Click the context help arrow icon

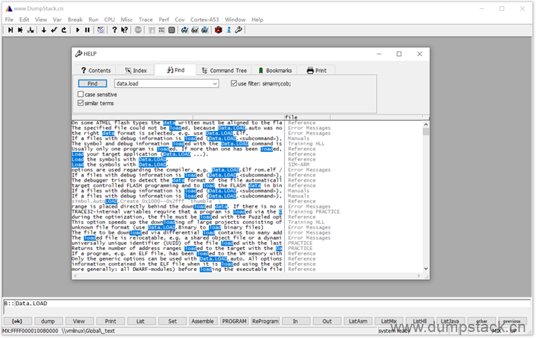coord(125,31)
